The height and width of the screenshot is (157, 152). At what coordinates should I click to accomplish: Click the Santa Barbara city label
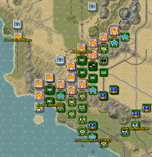click(50, 105)
